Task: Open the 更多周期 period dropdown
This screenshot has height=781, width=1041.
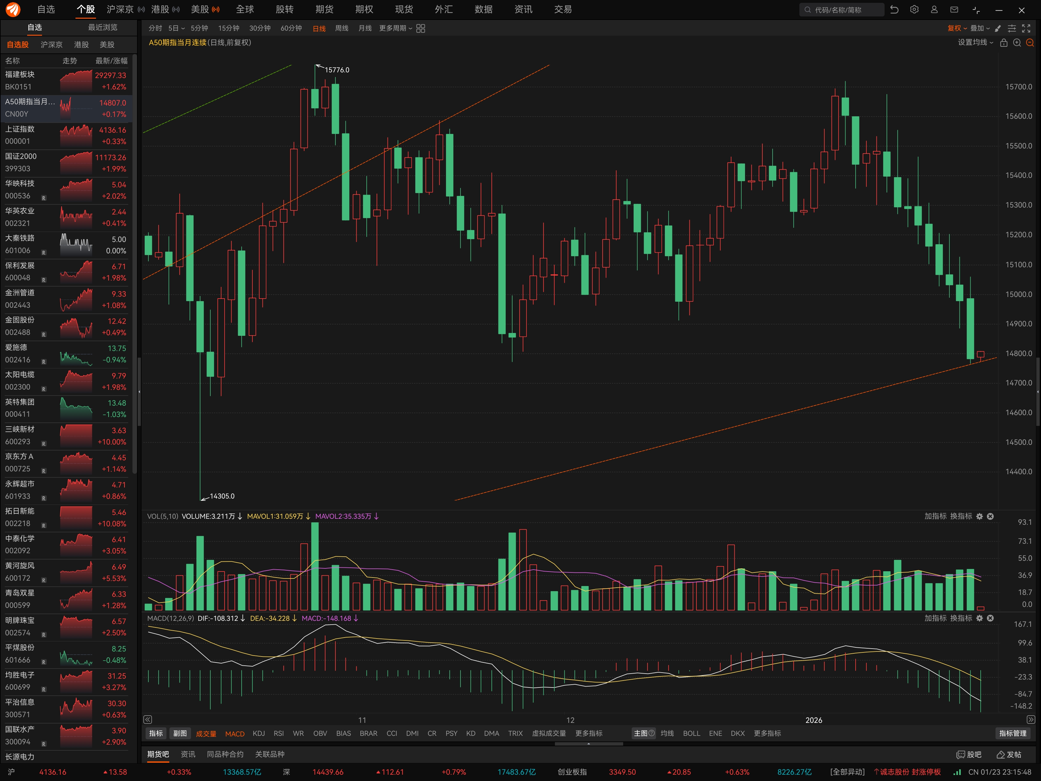Action: pyautogui.click(x=395, y=28)
